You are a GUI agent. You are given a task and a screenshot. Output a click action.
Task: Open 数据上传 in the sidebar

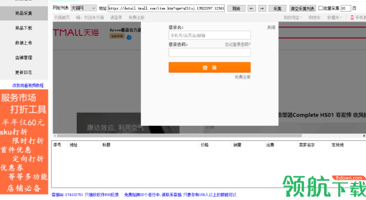pos(24,43)
